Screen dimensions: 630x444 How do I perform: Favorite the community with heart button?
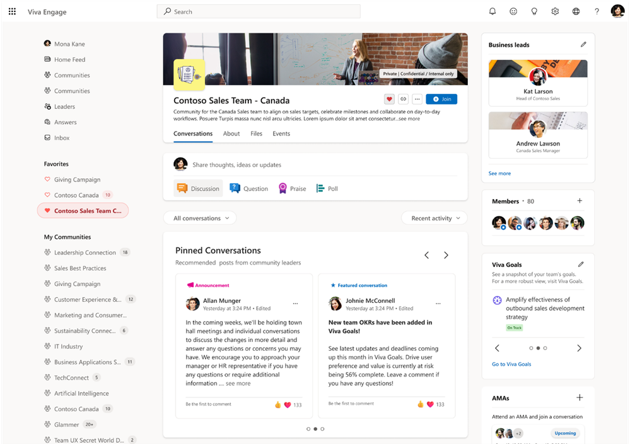pyautogui.click(x=389, y=99)
